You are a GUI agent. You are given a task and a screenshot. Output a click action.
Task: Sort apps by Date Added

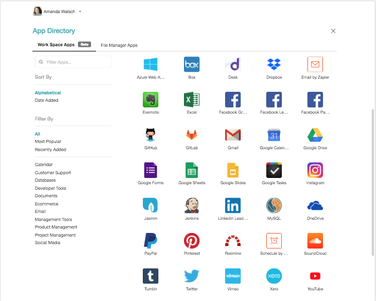click(47, 101)
